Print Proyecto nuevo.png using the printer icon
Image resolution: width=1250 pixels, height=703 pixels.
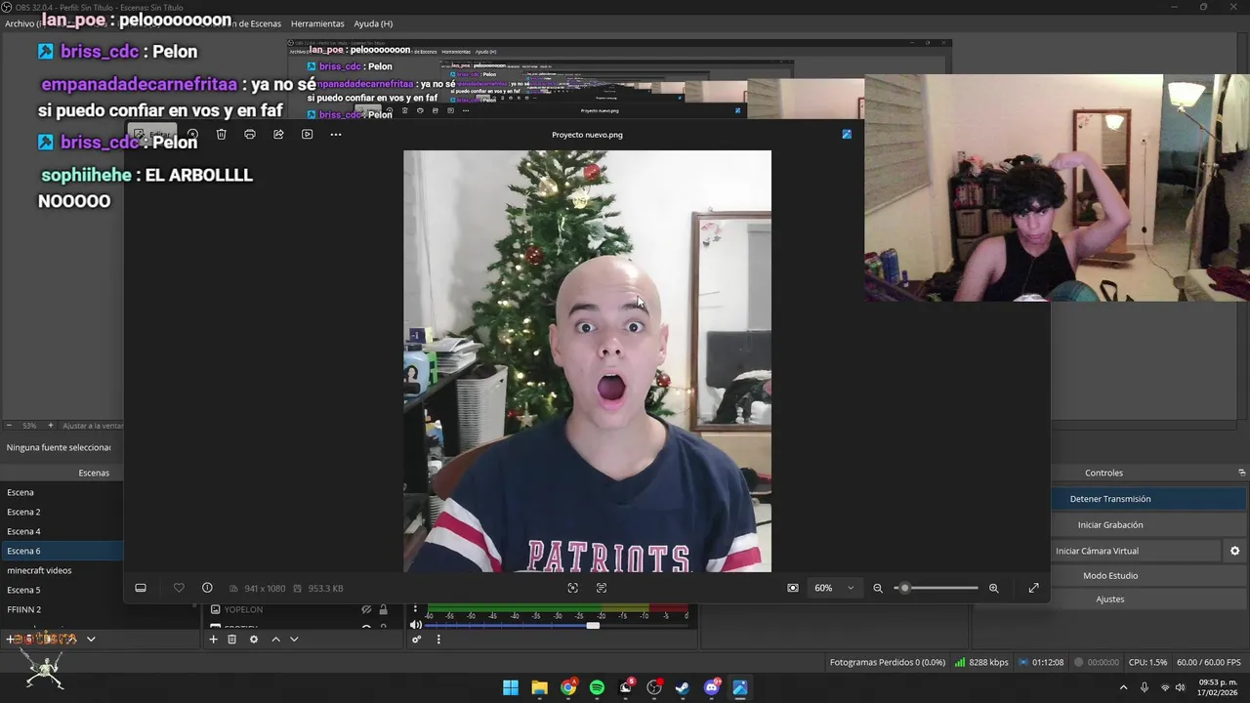coord(250,134)
